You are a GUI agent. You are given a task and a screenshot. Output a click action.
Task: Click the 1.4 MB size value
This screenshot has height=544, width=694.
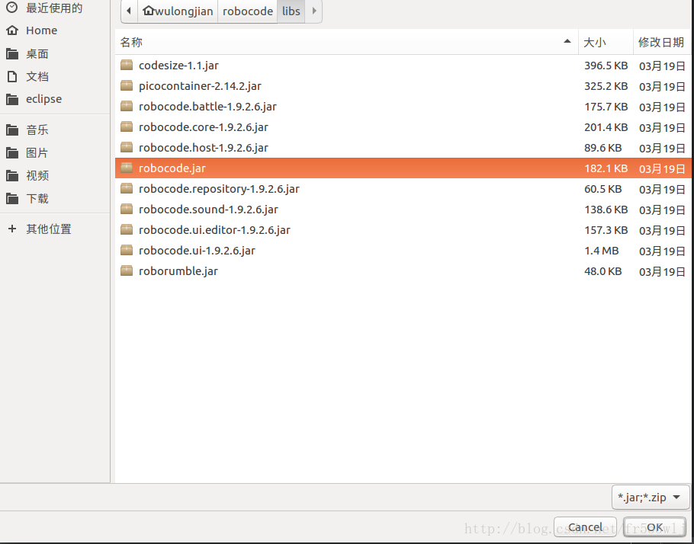pos(601,251)
